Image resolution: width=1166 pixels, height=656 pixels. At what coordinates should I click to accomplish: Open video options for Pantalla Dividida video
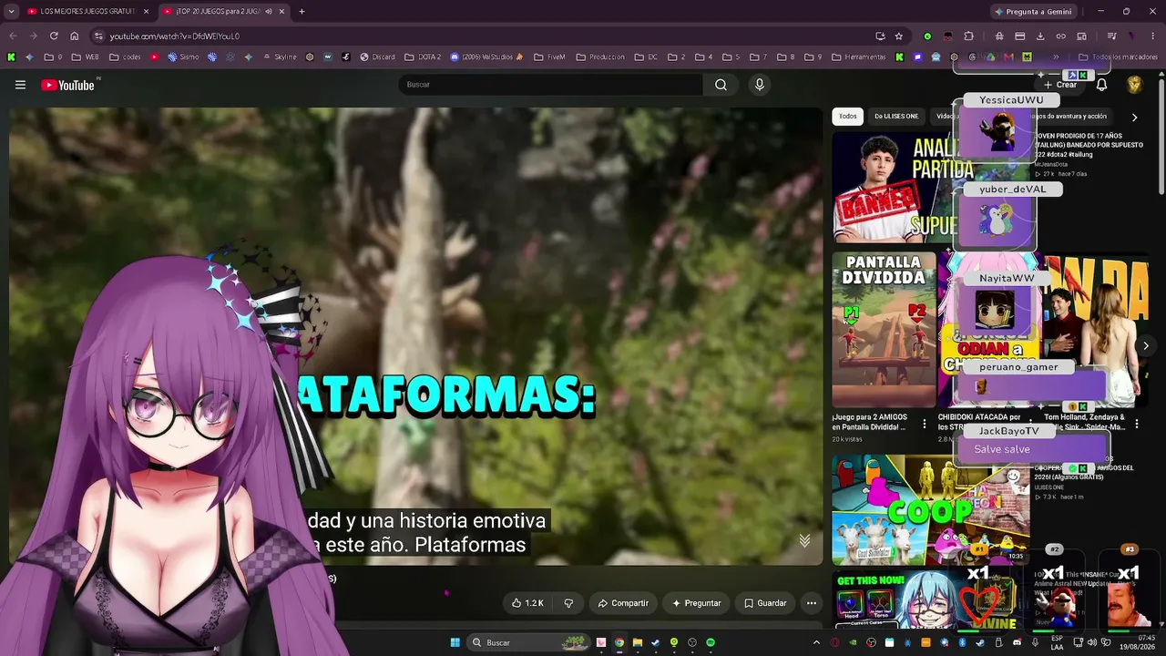925,424
